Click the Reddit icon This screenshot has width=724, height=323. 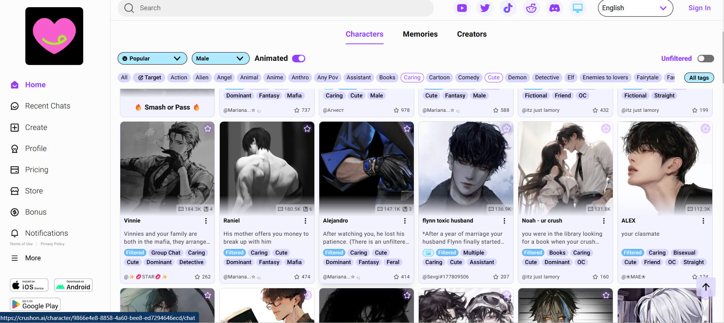531,8
